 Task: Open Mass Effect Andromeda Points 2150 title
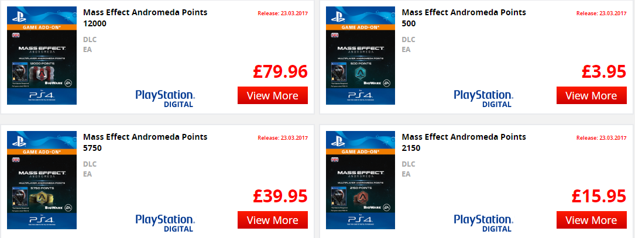pyautogui.click(x=464, y=143)
